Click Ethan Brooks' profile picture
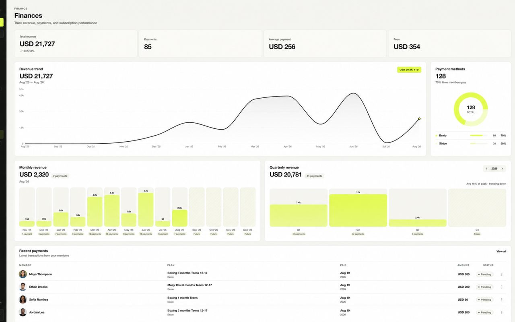This screenshot has height=322, width=515. pos(23,287)
